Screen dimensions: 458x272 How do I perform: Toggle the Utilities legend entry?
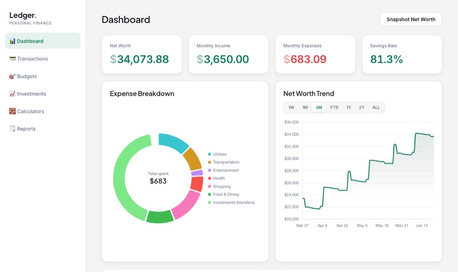217,154
